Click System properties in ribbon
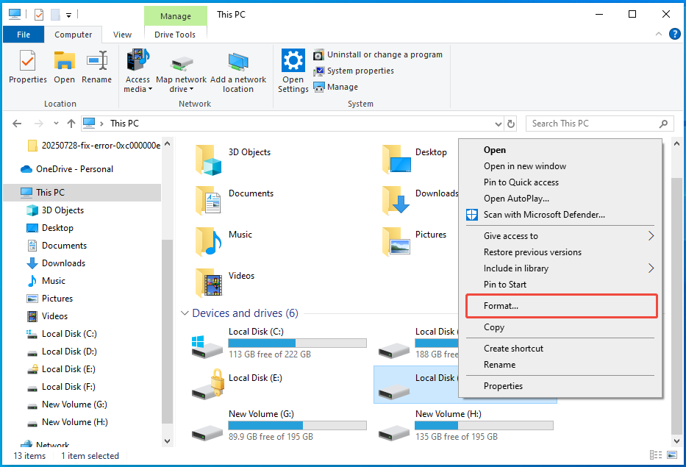686x467 pixels. [360, 71]
